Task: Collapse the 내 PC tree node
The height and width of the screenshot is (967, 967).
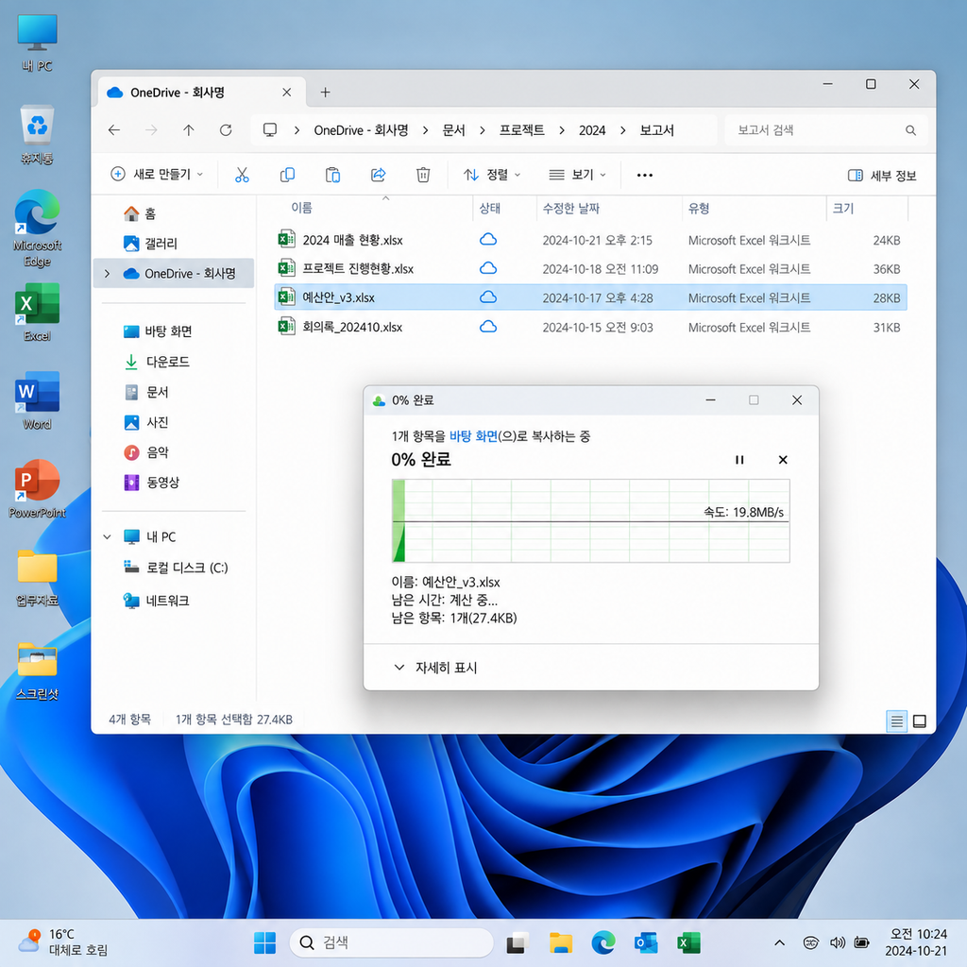Action: tap(108, 537)
